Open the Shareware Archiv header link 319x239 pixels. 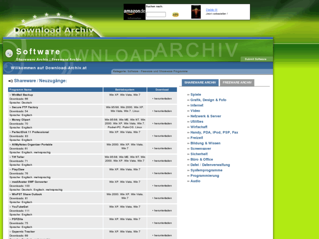point(32,59)
